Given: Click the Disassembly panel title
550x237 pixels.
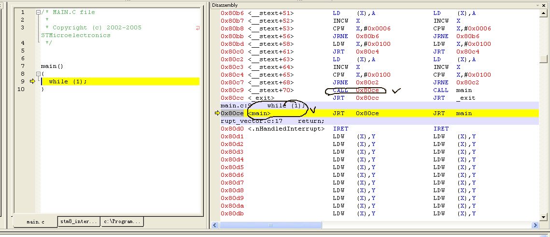Looking at the screenshot, I should [x=225, y=5].
